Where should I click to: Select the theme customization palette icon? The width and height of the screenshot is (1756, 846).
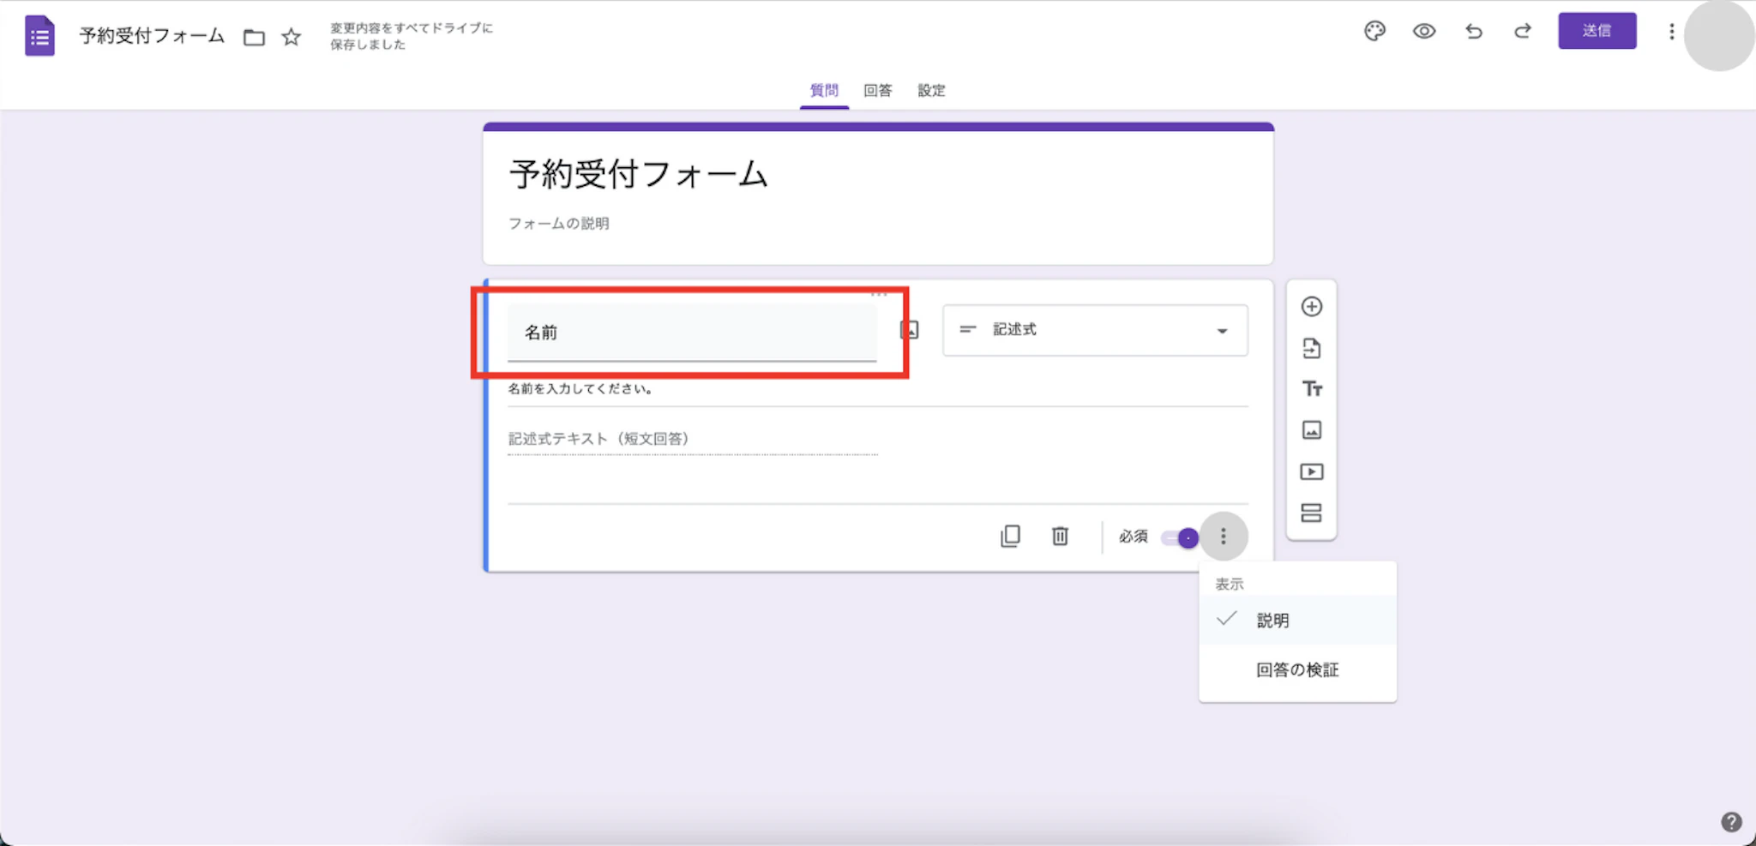(1374, 31)
